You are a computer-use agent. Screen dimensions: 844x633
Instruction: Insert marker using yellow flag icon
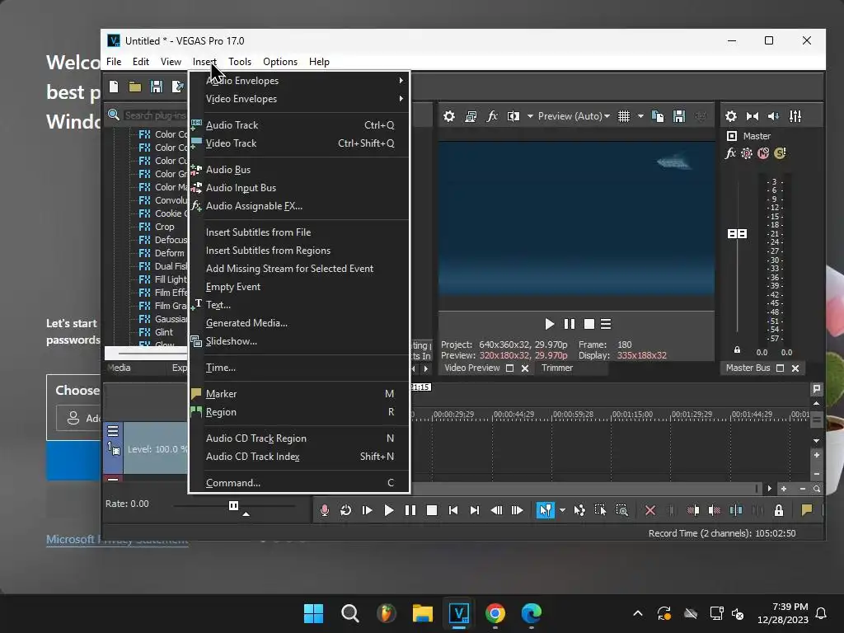[807, 510]
